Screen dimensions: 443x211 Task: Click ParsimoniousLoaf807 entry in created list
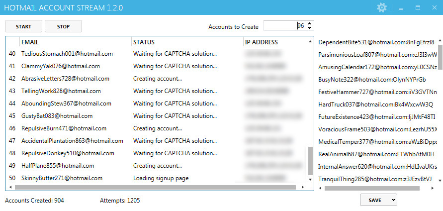[x=378, y=55]
